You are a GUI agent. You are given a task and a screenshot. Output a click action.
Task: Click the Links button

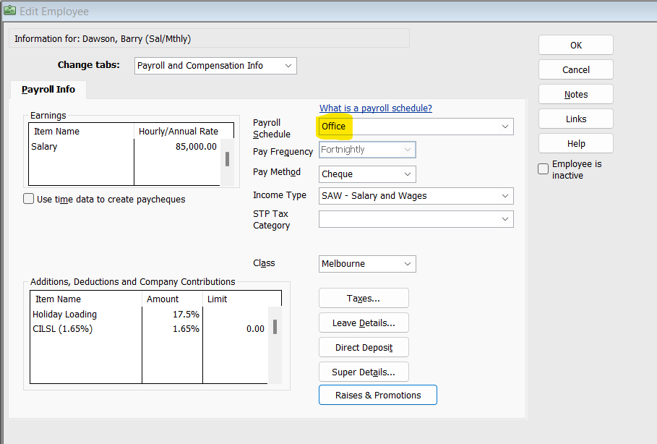point(576,119)
